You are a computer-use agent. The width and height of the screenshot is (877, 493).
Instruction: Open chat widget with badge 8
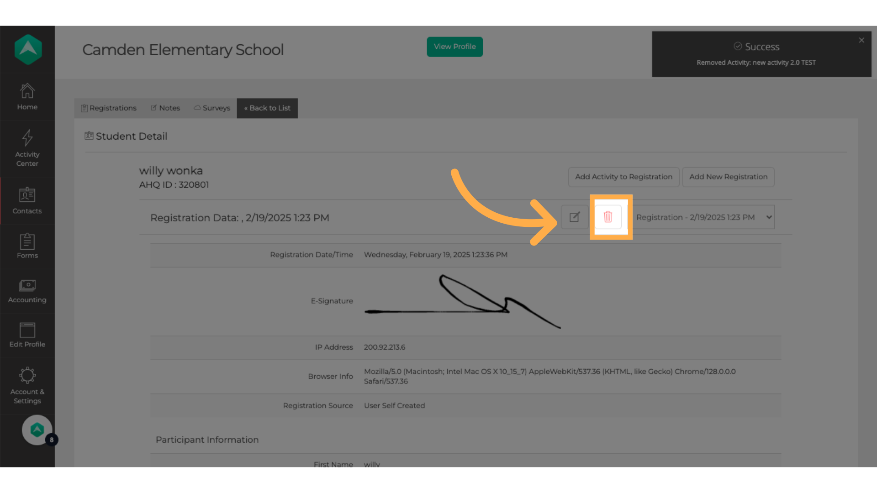[x=37, y=430]
